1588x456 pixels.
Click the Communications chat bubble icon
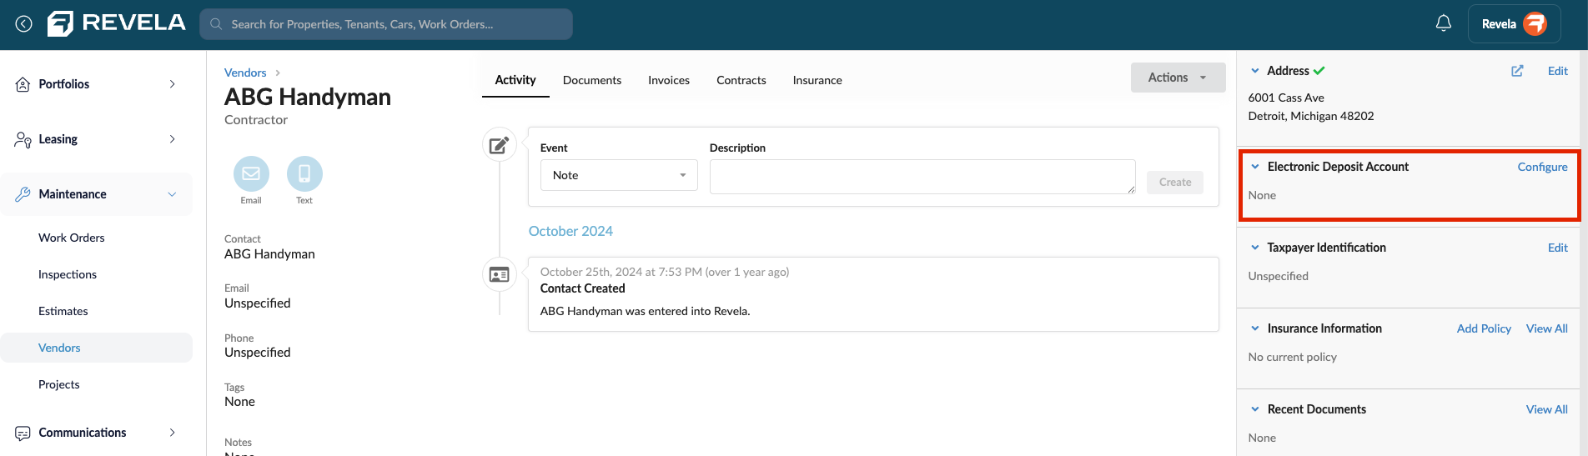[x=23, y=433]
